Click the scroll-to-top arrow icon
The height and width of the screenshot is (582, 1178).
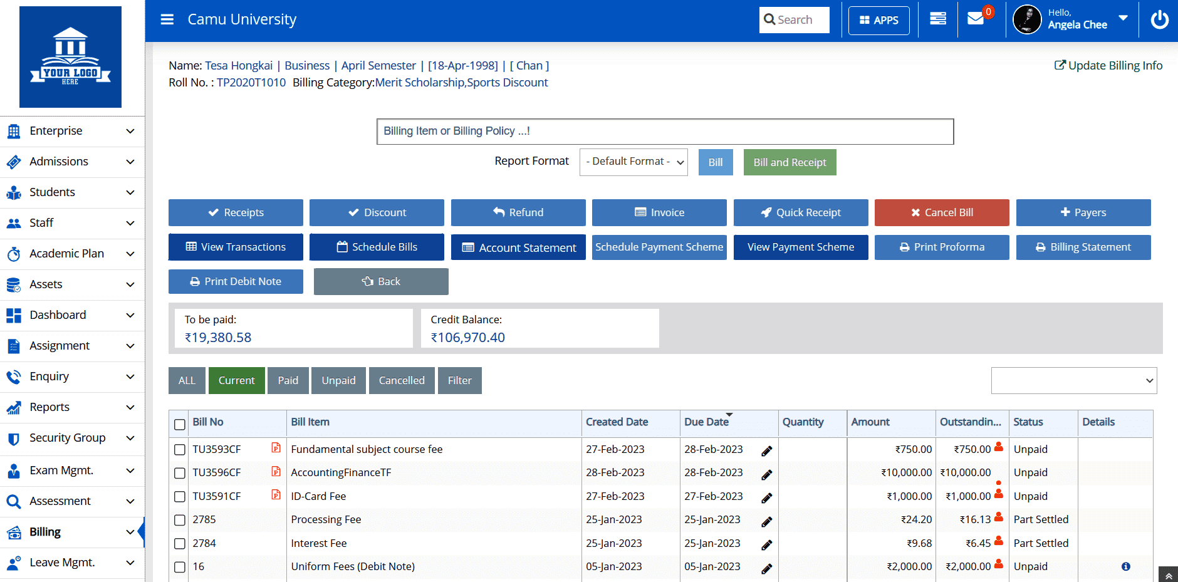tap(1169, 575)
